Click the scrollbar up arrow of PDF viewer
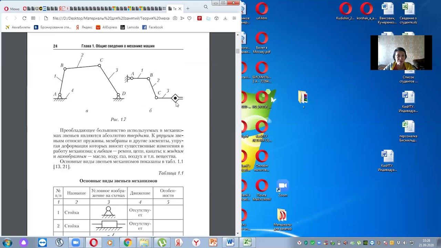Screen dimensions: 441x248 point(237,35)
